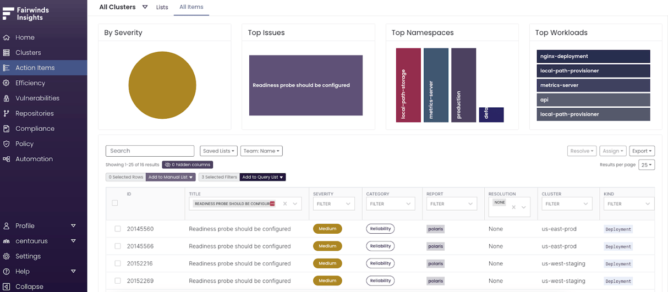Open Efficiency via its sidebar icon
668x292 pixels.
pyautogui.click(x=7, y=83)
